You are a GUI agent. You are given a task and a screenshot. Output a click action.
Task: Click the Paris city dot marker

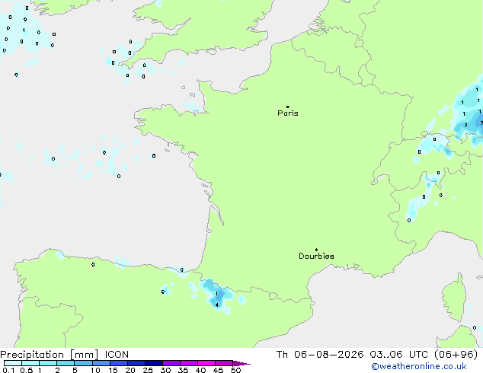pyautogui.click(x=288, y=107)
